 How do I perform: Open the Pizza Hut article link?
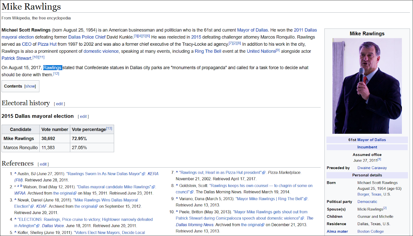[x=47, y=44]
